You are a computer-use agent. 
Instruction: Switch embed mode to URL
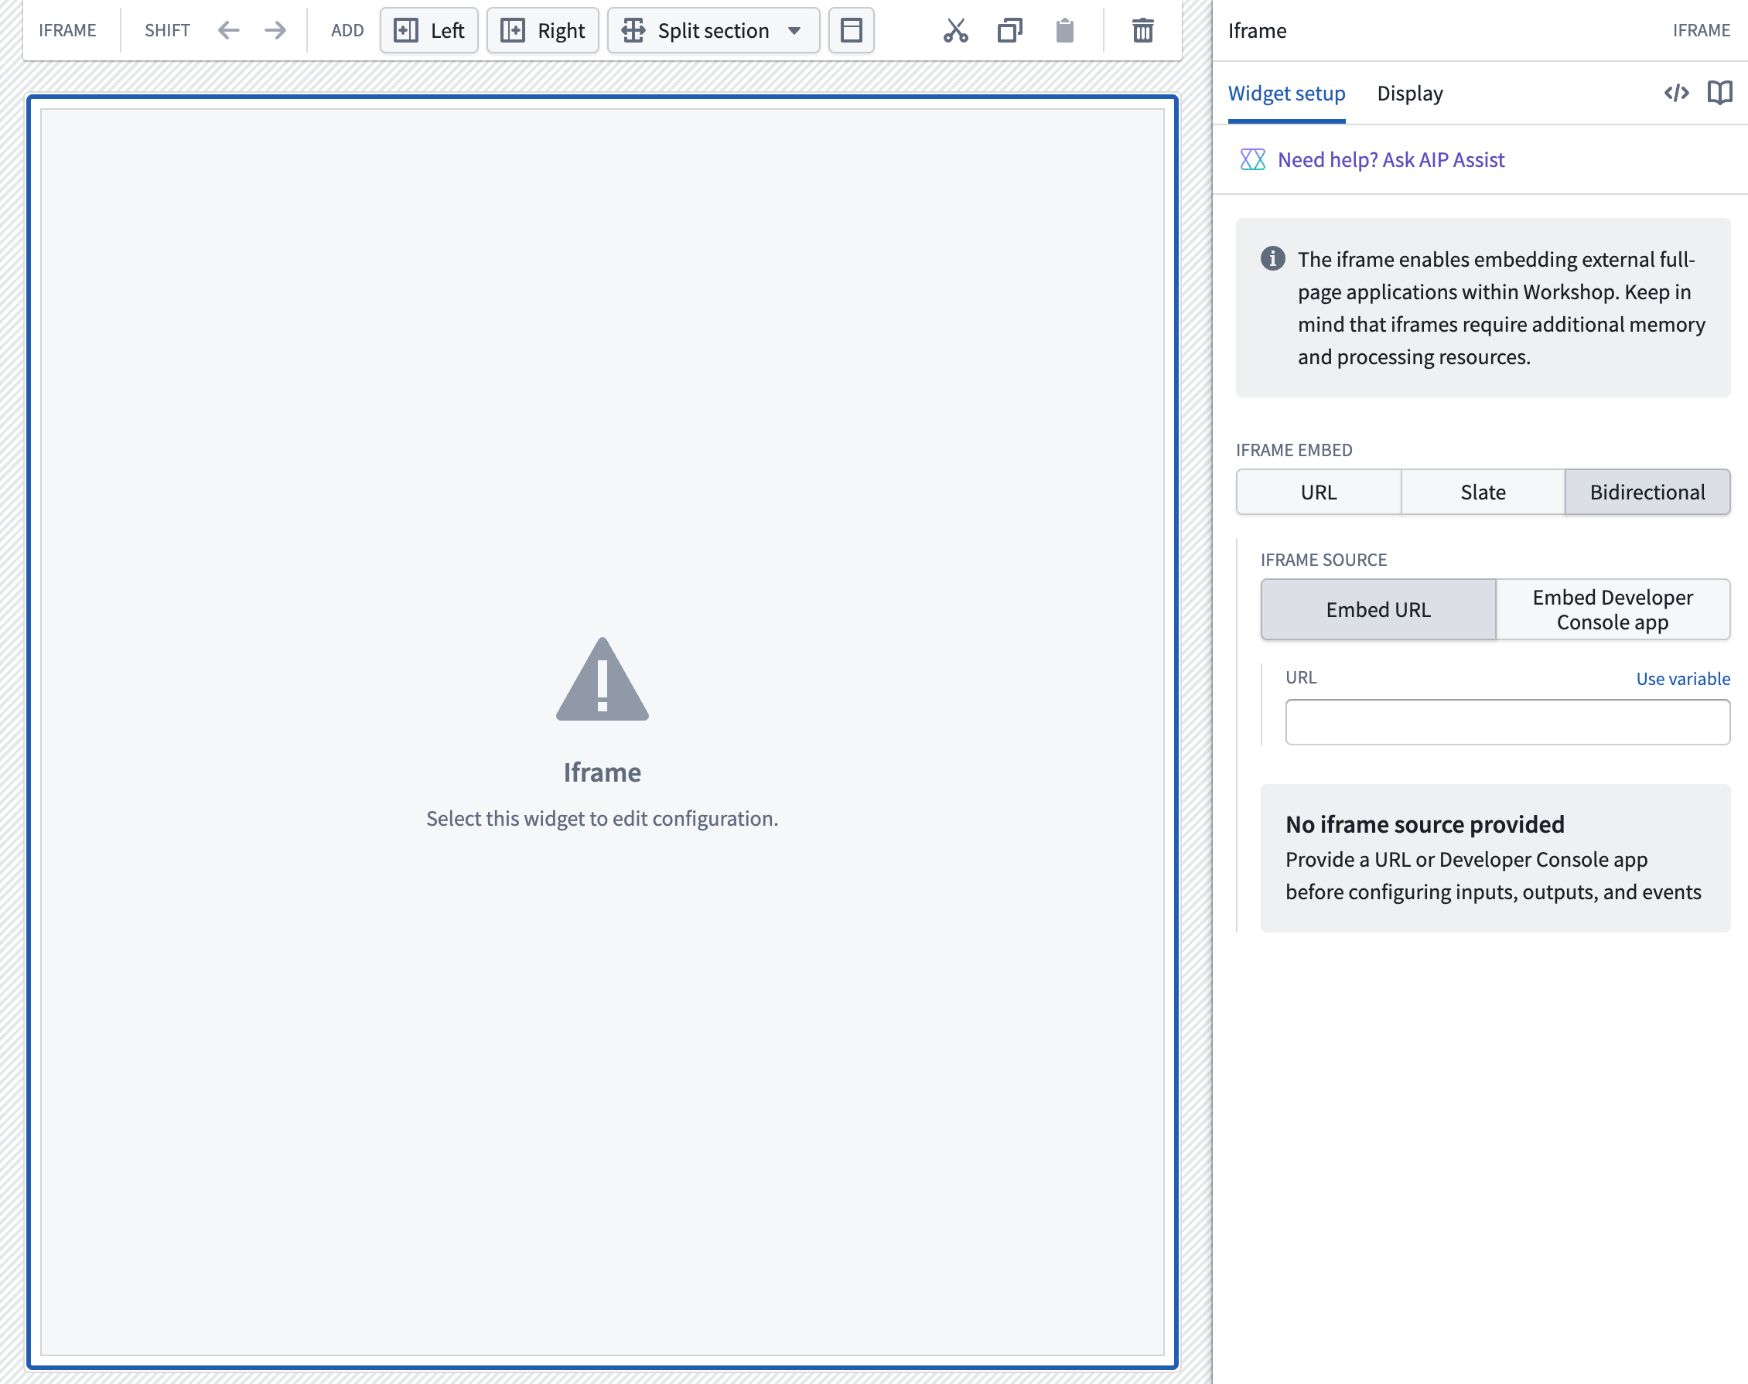click(1319, 492)
